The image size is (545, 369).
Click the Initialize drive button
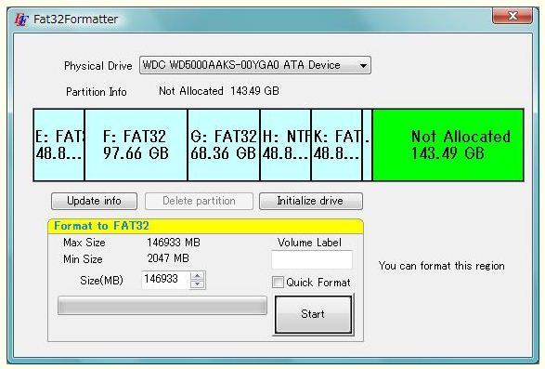point(311,201)
